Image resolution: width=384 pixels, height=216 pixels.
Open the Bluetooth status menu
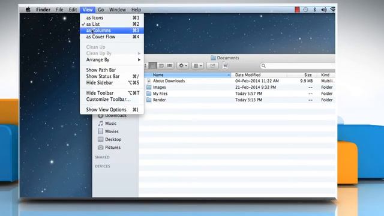point(314,10)
